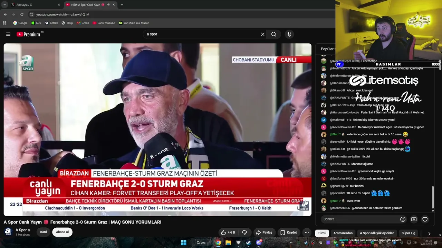Launch Chrome from the taskbar
Screen dimensions: 442x248
218,242
